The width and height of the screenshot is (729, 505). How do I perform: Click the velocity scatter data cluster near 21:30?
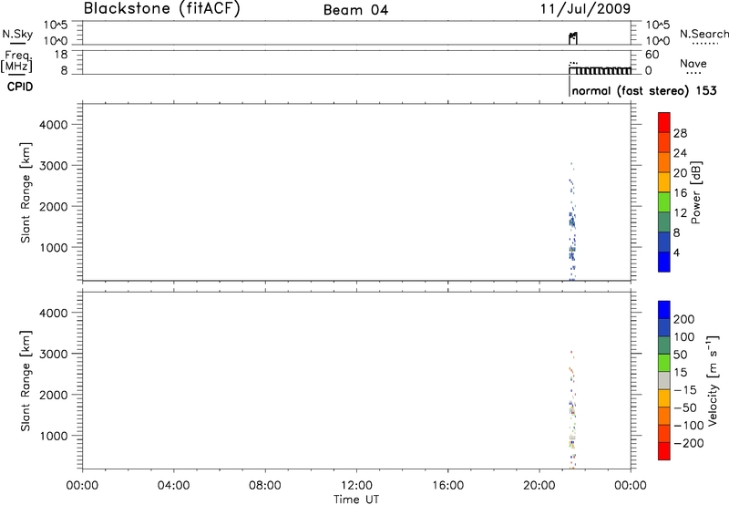tap(572, 410)
